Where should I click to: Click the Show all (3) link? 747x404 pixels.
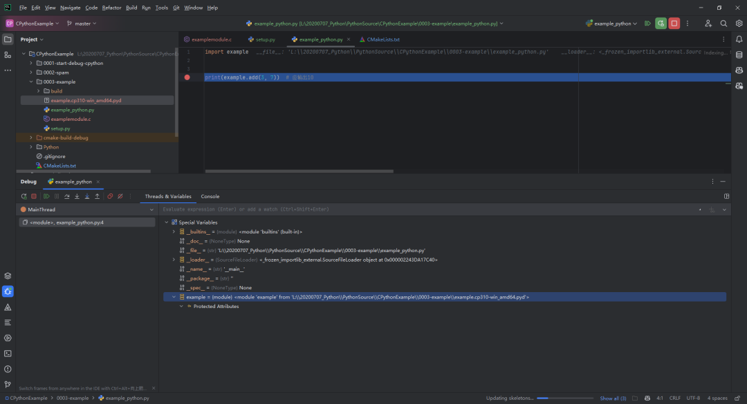(613, 398)
